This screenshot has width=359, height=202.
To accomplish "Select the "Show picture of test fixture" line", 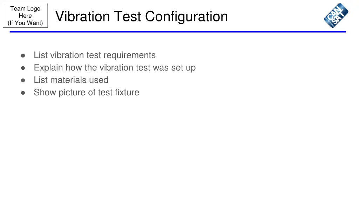I will click(x=86, y=93).
